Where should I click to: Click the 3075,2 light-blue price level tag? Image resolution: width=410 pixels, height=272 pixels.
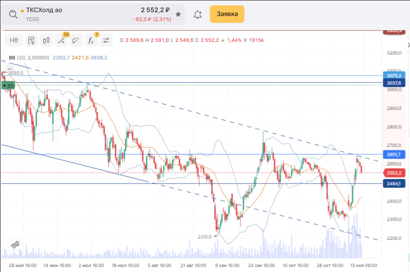tap(393, 76)
